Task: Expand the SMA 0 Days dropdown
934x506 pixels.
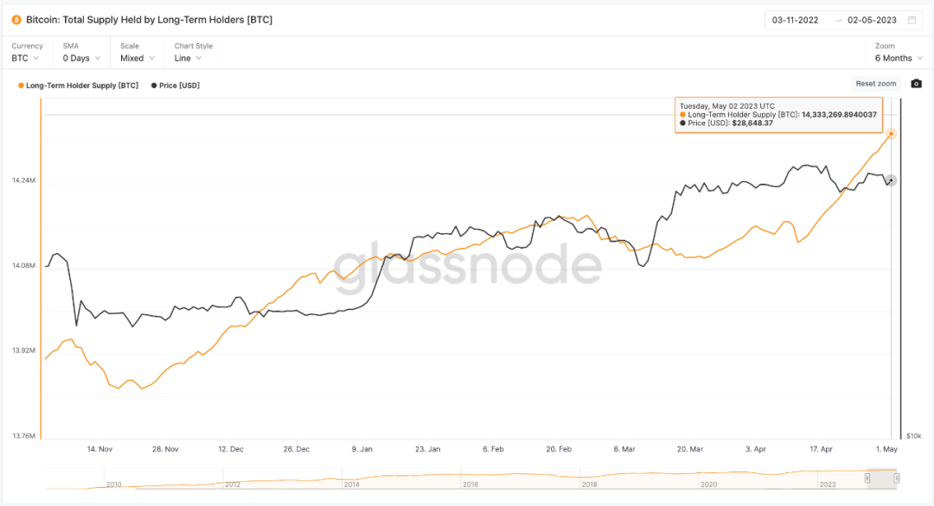Action: pos(80,58)
